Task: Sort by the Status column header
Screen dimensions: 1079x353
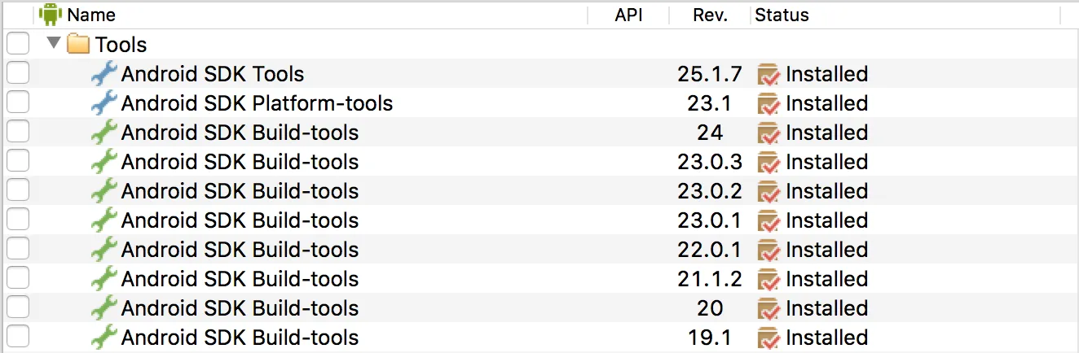Action: tap(782, 15)
